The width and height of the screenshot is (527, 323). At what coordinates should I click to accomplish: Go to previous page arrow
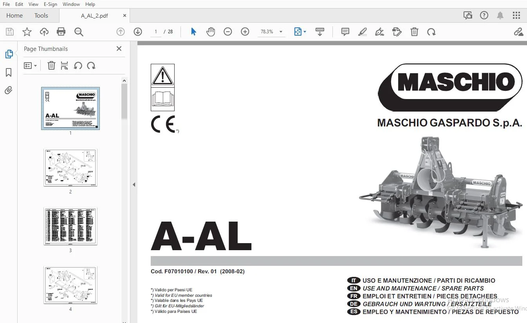coord(121,32)
